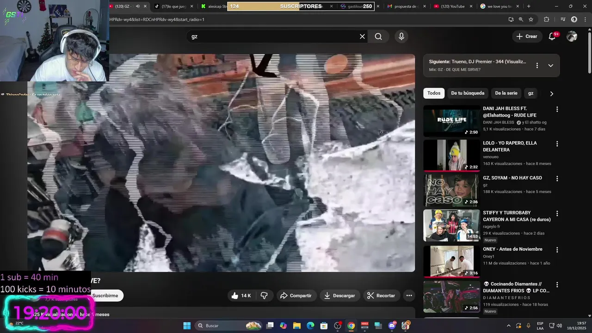Open options for LOLO - YO RAPERO video
This screenshot has height=333, width=592.
[x=557, y=144]
